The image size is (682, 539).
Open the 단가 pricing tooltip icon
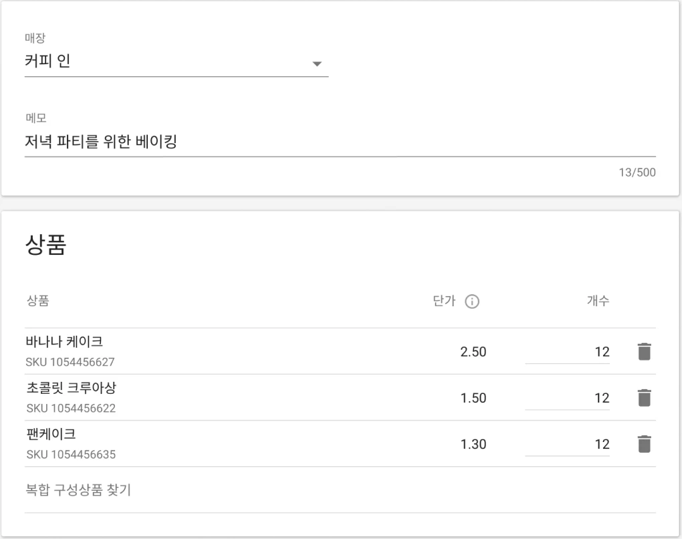473,302
